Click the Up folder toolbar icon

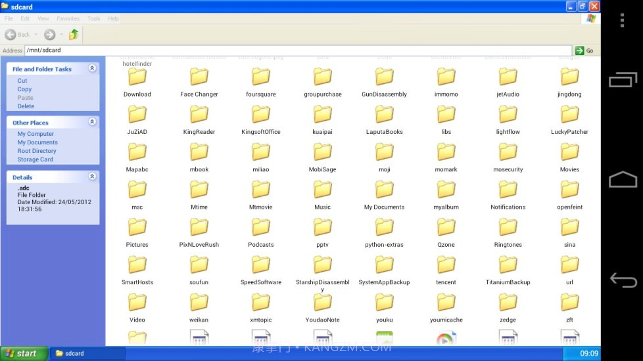click(x=74, y=34)
